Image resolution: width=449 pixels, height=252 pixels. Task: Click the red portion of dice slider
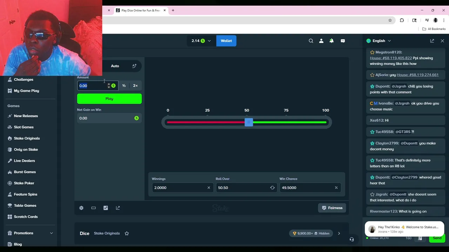click(206, 122)
